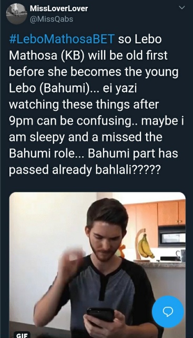Tap the phone shown in the GIF

point(100,315)
